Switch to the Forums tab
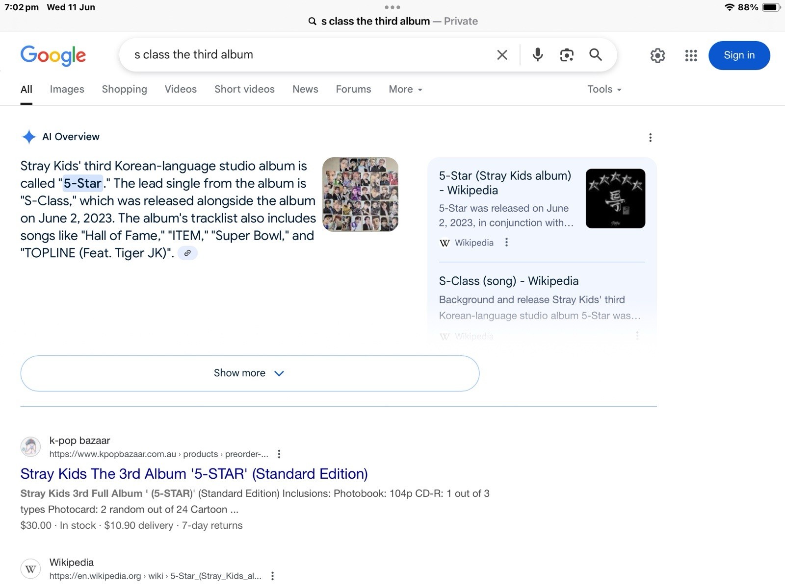Viewport: 785px width, 588px height. point(353,89)
